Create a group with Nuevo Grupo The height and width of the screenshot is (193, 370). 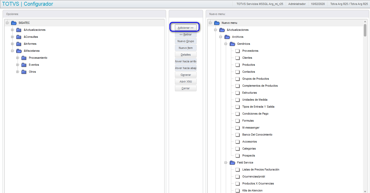[186, 41]
